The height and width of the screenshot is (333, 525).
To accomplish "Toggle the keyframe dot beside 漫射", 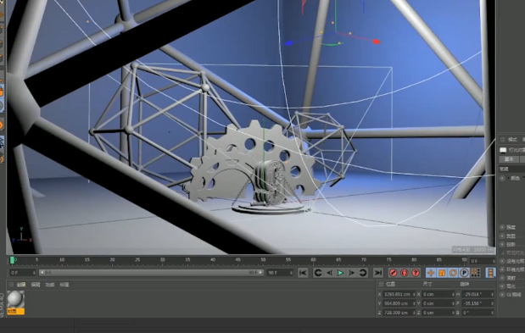I will pyautogui.click(x=502, y=278).
